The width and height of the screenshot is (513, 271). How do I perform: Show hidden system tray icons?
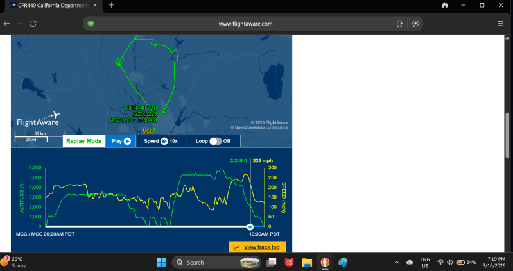click(397, 262)
